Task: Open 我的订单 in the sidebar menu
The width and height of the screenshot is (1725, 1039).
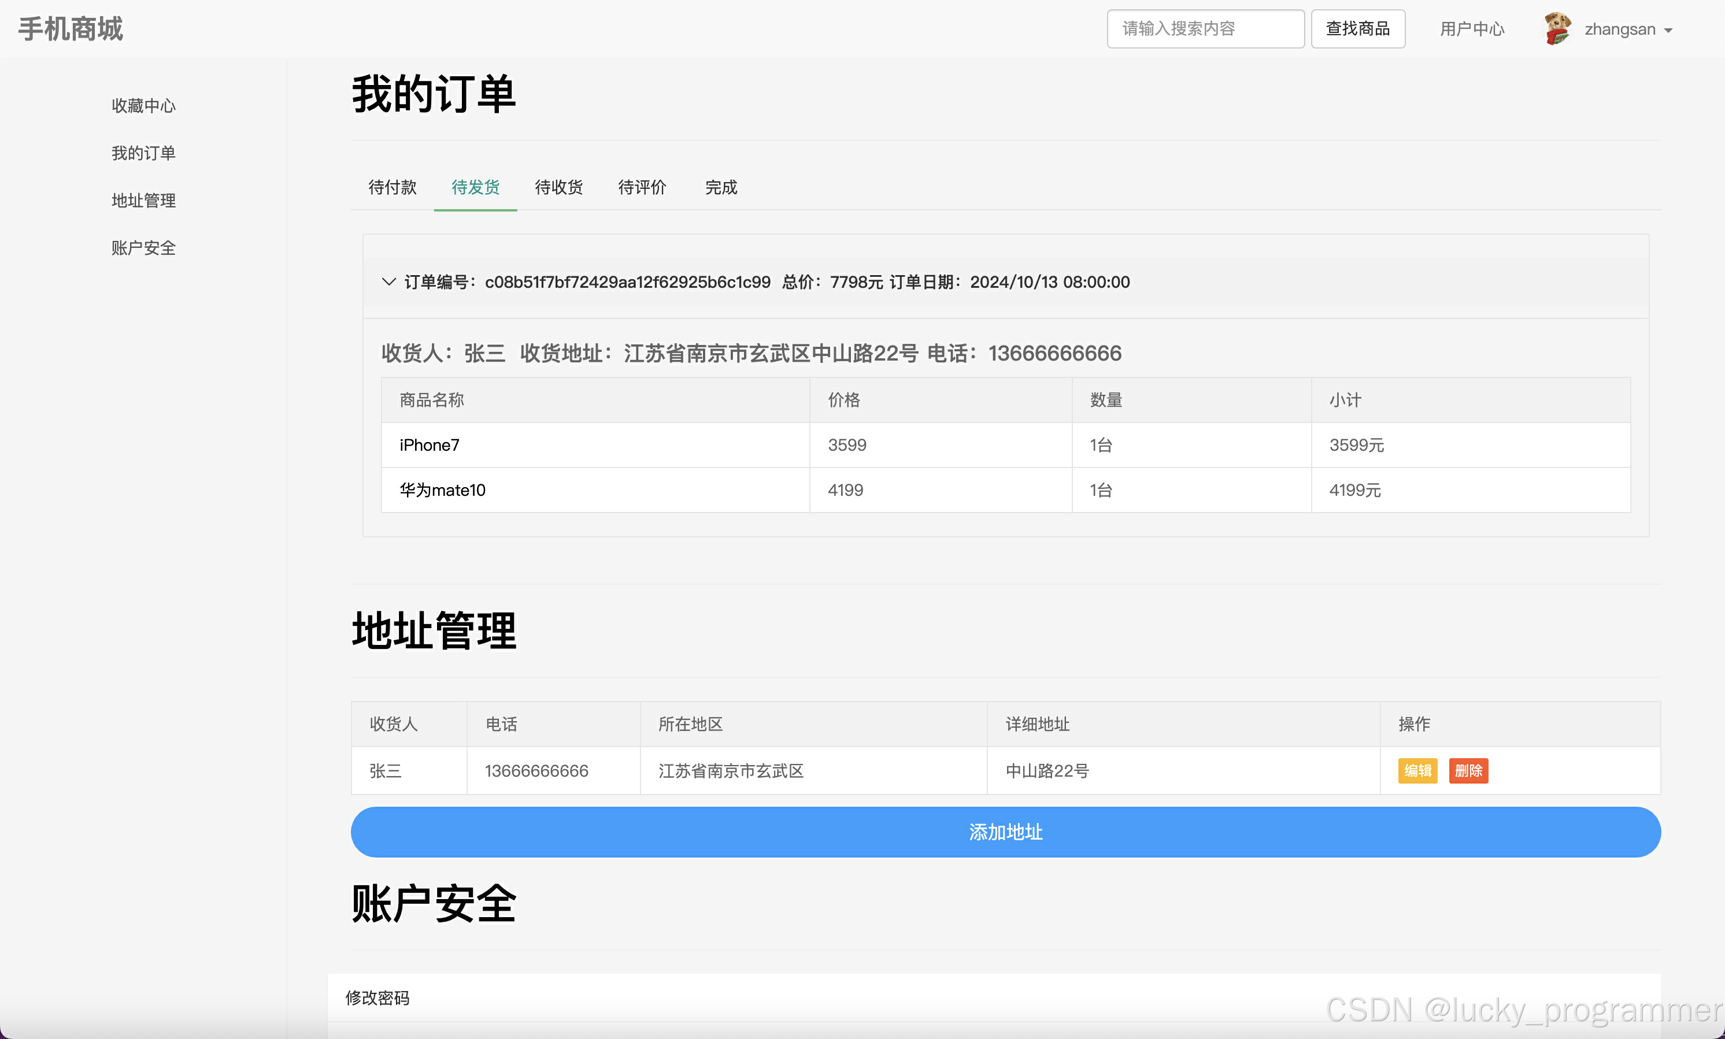Action: coord(143,153)
